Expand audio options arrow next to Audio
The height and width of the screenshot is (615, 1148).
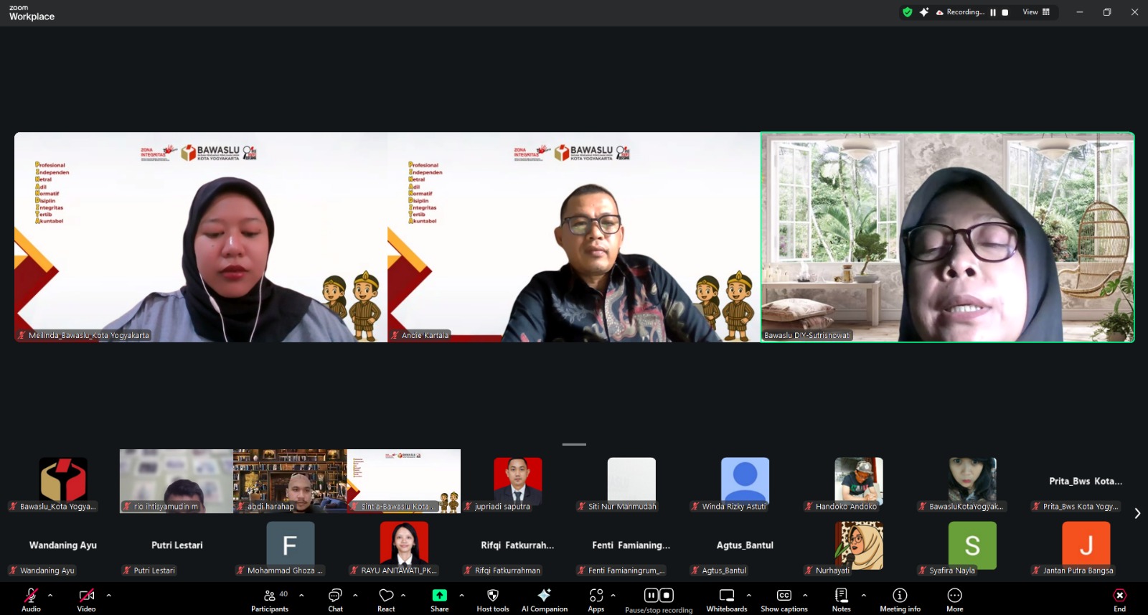click(x=50, y=595)
